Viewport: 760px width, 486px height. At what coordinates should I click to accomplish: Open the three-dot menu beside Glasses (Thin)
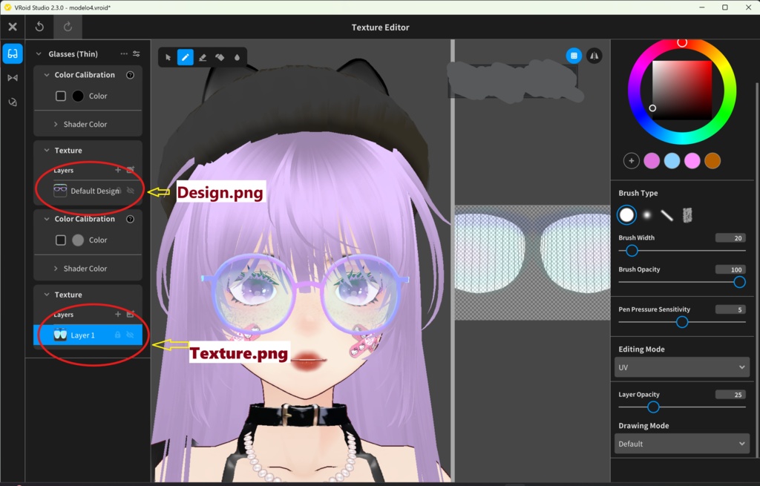click(123, 53)
